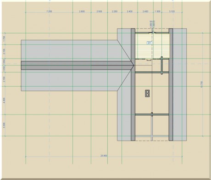The width and height of the screenshot is (211, 180).
Task: Select the 1.700 vertical dimension on left
Action: (4, 38)
